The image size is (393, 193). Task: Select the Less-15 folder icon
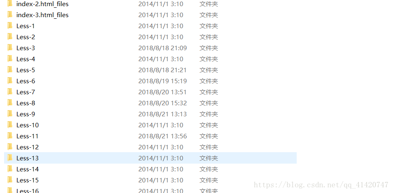tap(10, 180)
